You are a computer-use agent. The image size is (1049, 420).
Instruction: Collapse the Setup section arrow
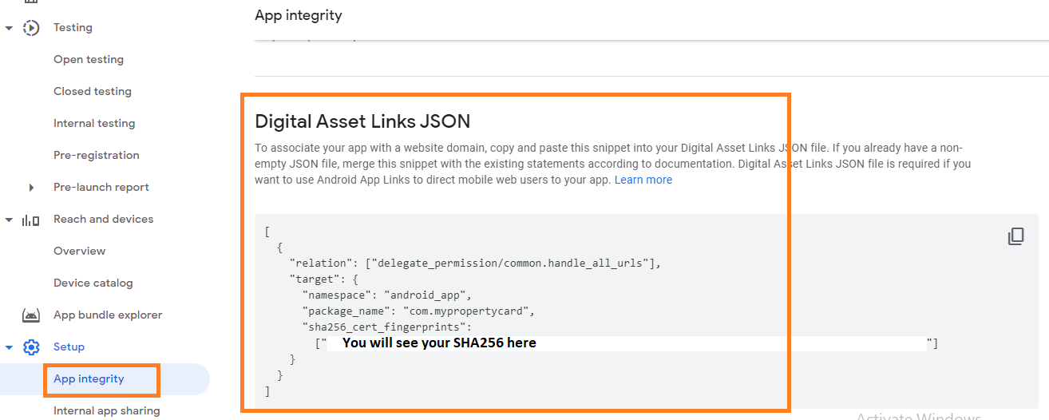(9, 347)
